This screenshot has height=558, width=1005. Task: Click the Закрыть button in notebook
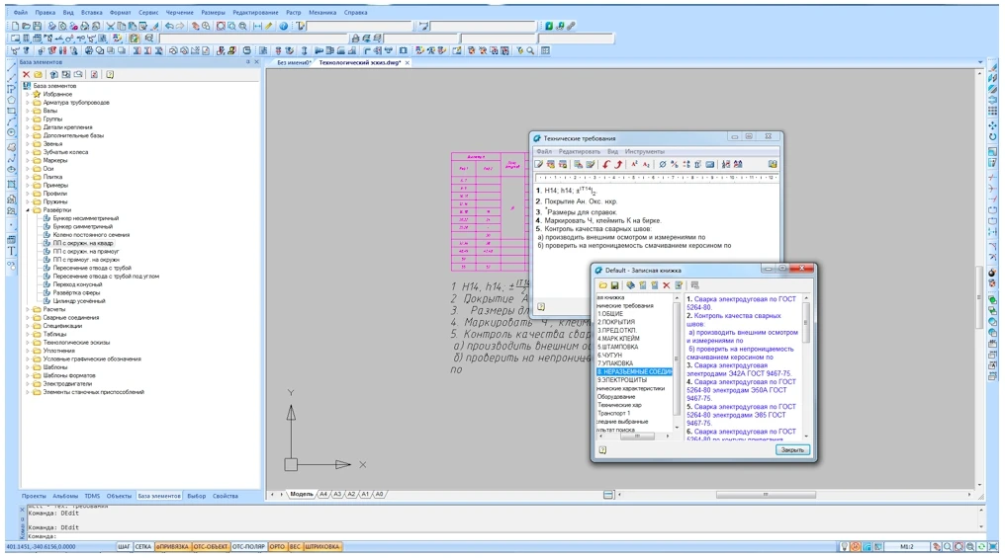point(792,449)
